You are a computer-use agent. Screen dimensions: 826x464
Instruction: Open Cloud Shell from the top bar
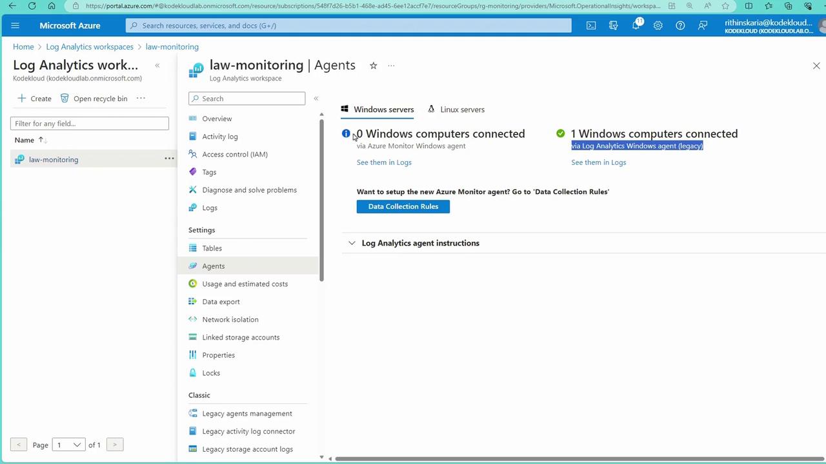coord(591,26)
